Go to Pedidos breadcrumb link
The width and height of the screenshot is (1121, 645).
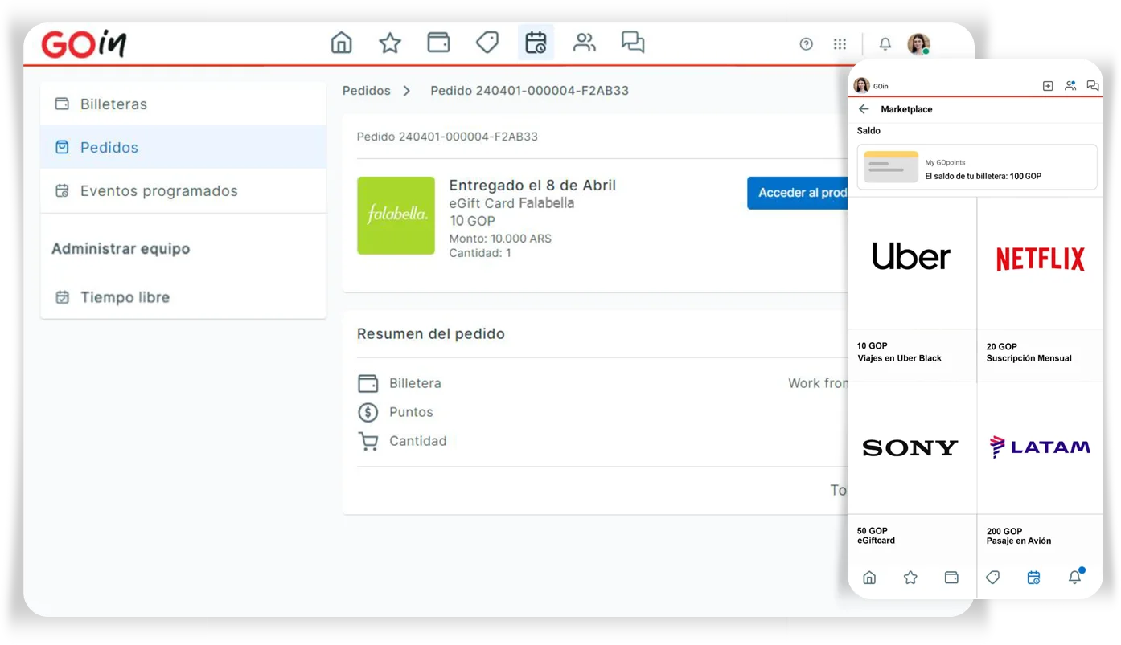(366, 91)
